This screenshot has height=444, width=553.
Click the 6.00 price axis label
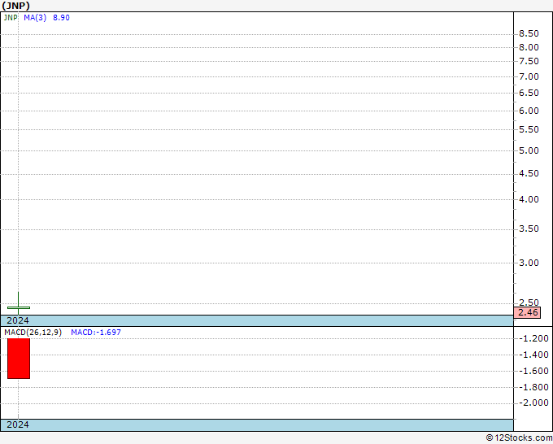529,111
